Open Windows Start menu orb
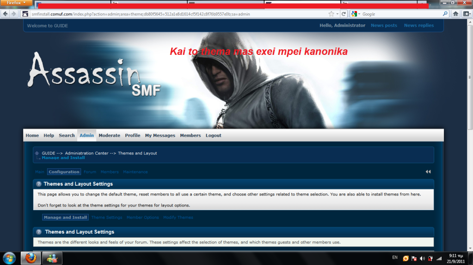473x265 pixels. (9, 258)
